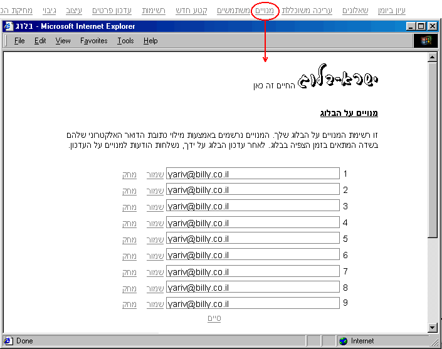Open the Favorites menu
Image resolution: width=442 pixels, height=349 pixels.
tap(93, 41)
